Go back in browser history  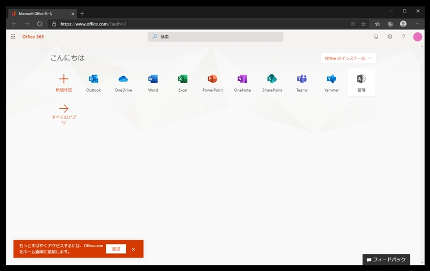[14, 24]
